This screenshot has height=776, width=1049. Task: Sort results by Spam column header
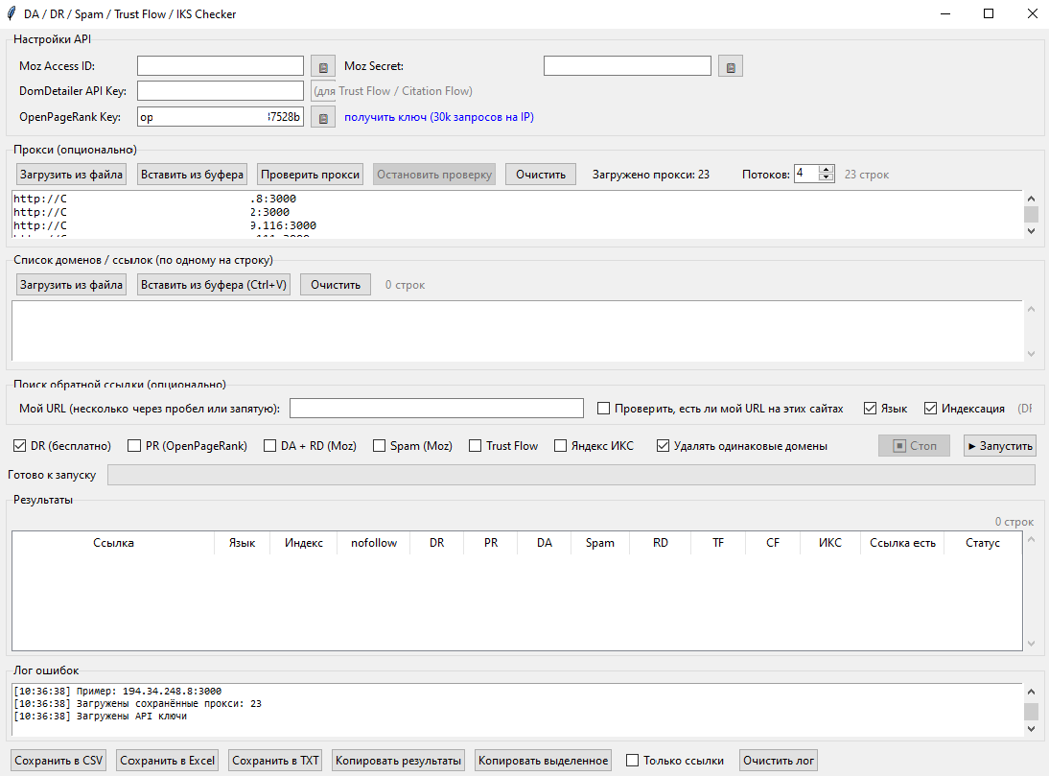click(600, 543)
